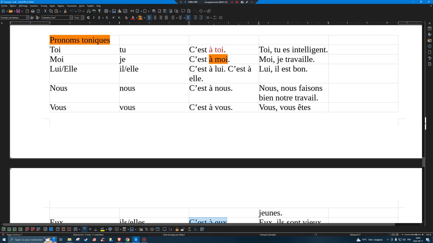Open Find and Replace
Image resolution: width=433 pixels, height=243 pixels.
89,11
